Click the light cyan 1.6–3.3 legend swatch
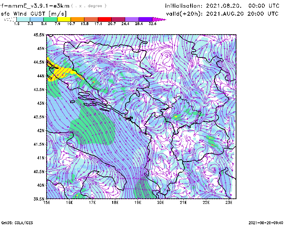 point(23,19)
